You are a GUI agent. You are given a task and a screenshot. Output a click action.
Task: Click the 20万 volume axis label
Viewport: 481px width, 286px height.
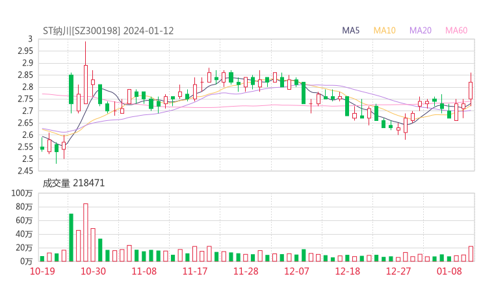pos(24,248)
